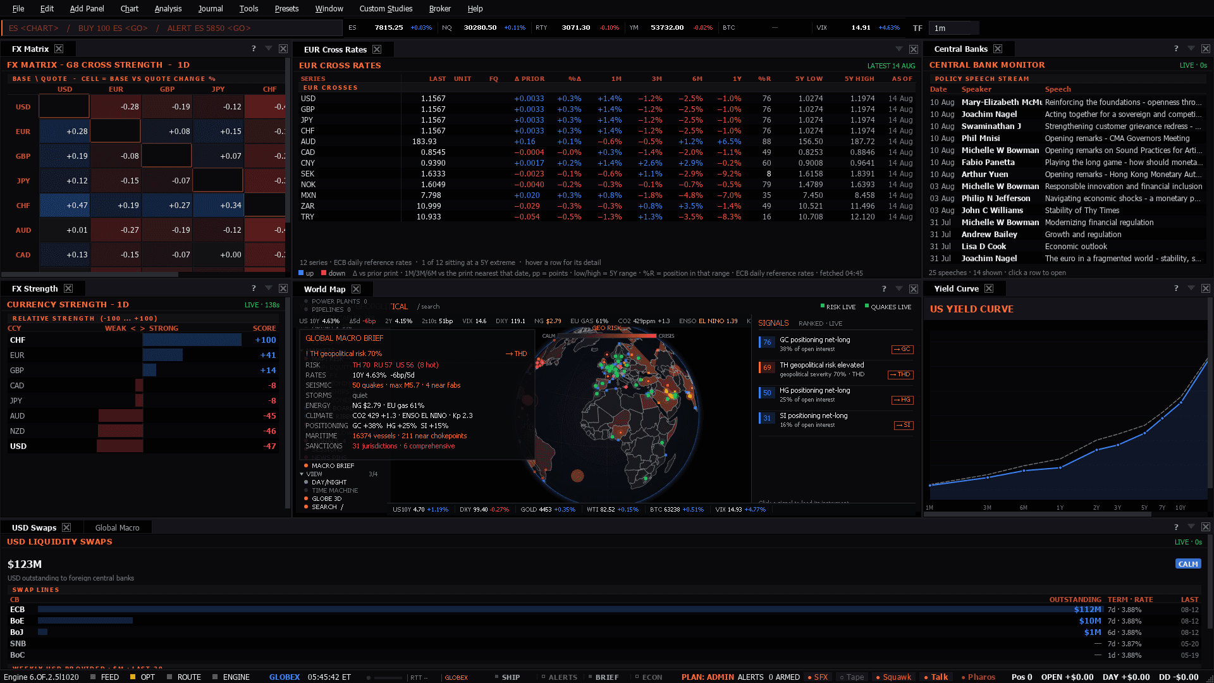The image size is (1214, 683).
Task: Toggle SFX sound in status bar
Action: tap(818, 677)
